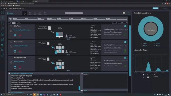Click the Host Name filter field
Image resolution: width=171 pixels, height=96 pixels.
[x=63, y=19]
